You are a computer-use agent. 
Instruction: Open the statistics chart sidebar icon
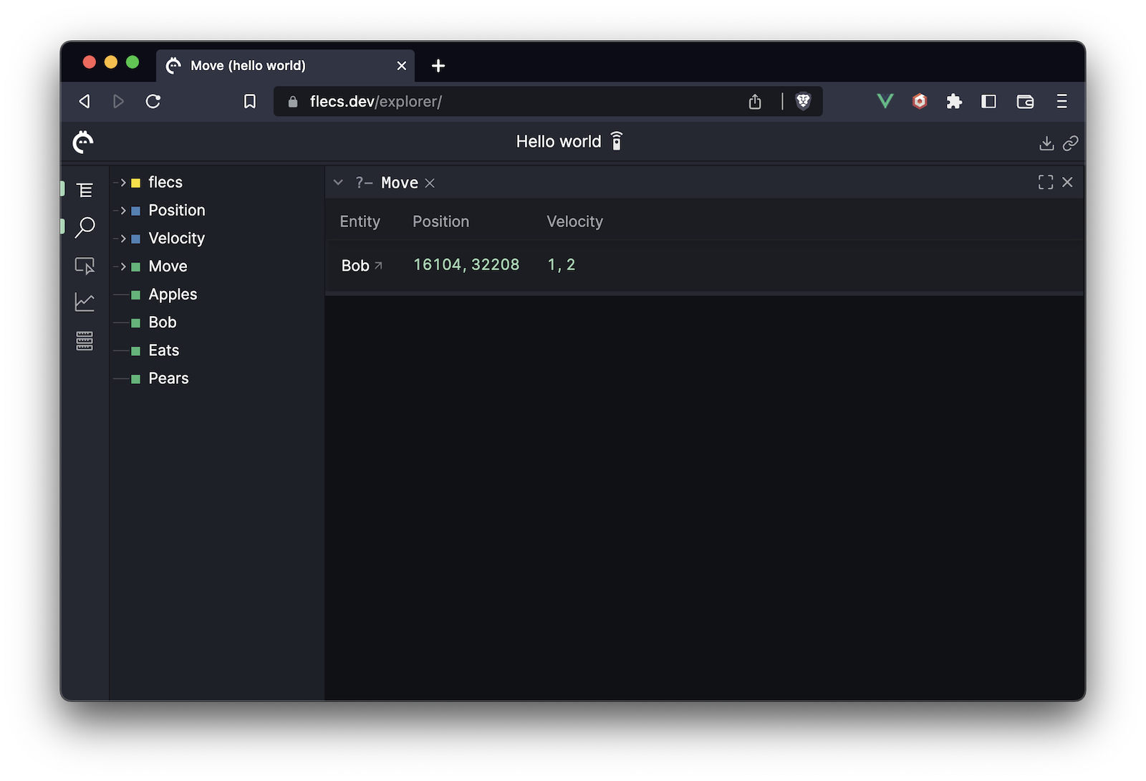point(85,302)
